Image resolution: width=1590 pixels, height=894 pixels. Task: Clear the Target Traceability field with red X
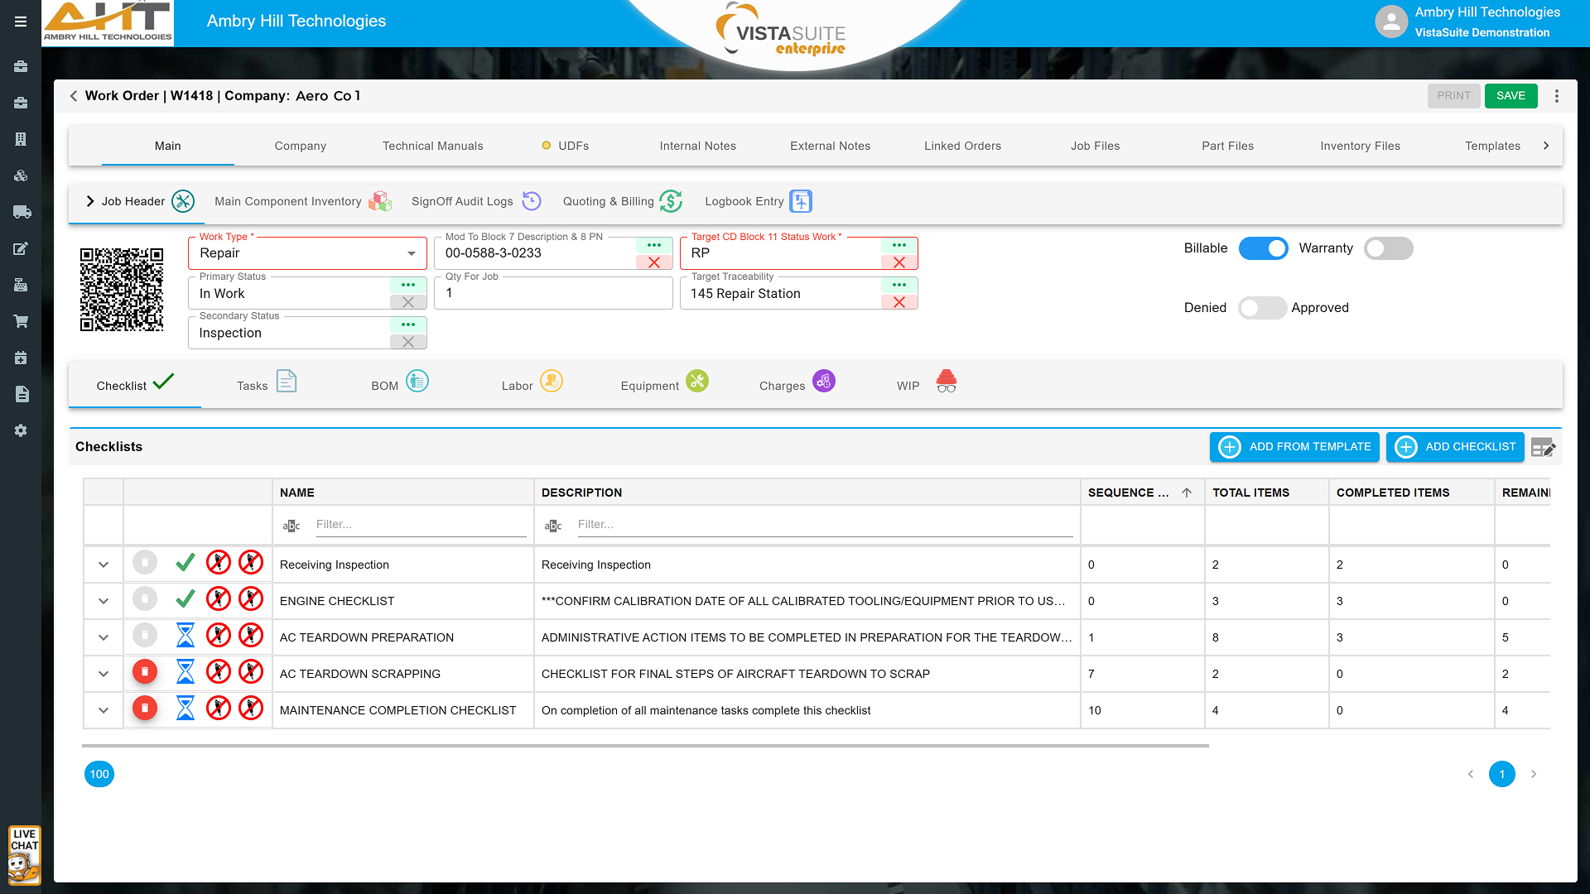(x=899, y=302)
